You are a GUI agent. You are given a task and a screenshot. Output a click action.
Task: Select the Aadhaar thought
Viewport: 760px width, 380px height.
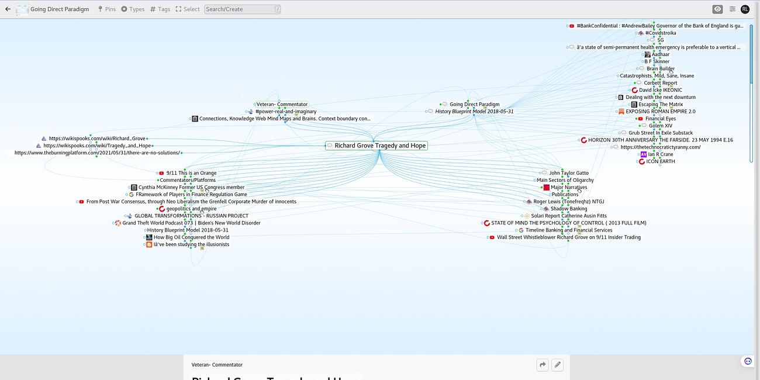(660, 54)
